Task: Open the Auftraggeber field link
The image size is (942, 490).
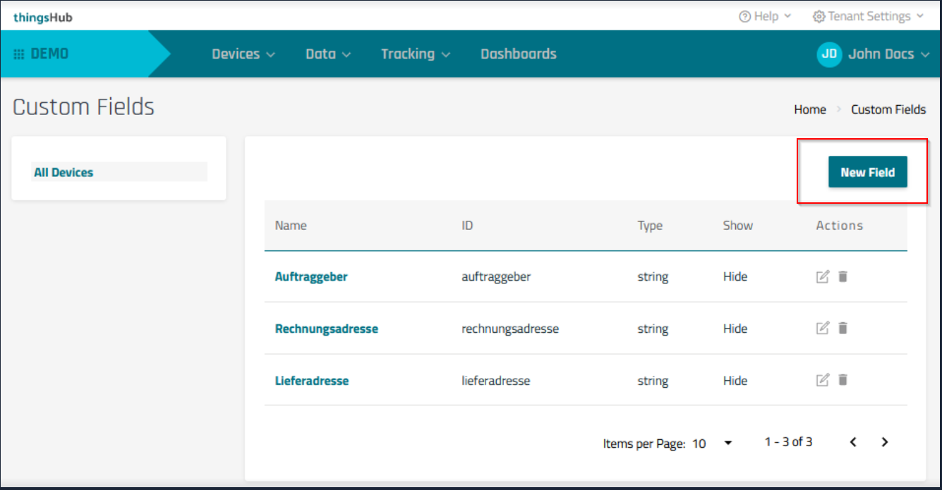Action: [311, 276]
